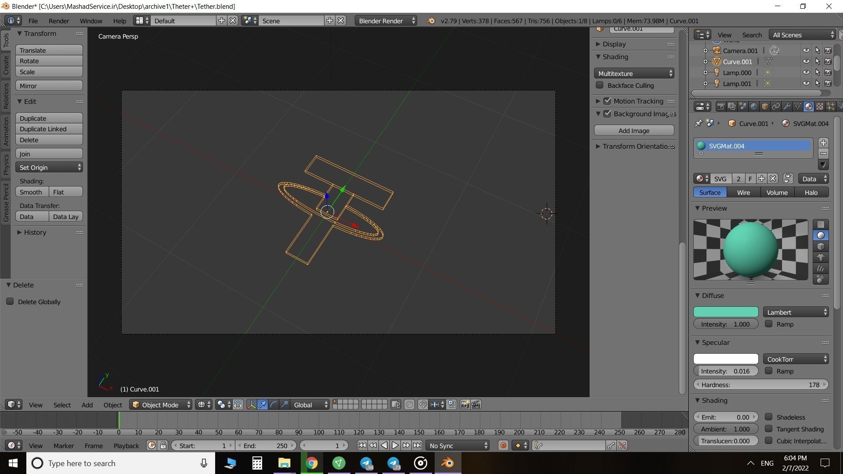Screen dimensions: 843x474
Task: Remove the material slot with minus
Action: pos(823,154)
